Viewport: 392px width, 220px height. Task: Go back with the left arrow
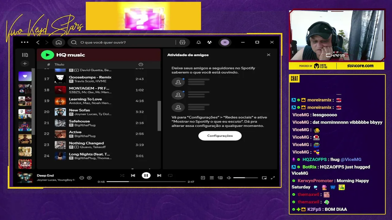click(x=38, y=42)
